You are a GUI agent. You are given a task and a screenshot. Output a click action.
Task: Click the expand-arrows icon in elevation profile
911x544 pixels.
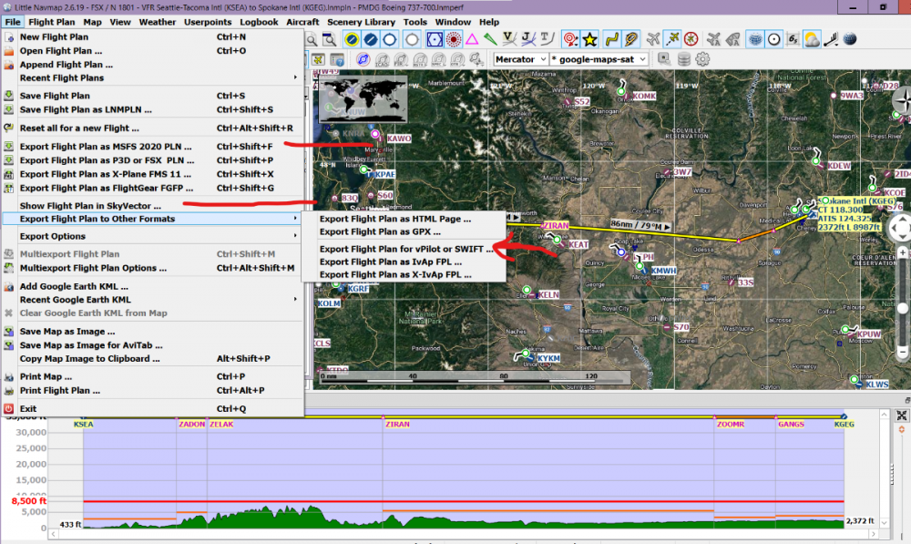[x=902, y=416]
